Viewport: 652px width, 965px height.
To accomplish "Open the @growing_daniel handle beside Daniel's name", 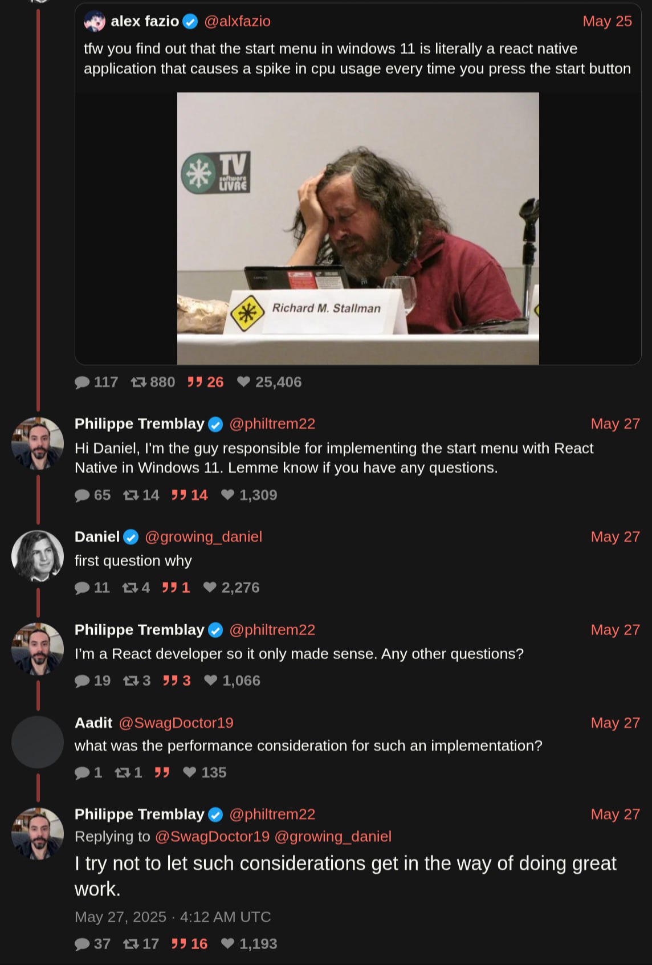I will (203, 537).
